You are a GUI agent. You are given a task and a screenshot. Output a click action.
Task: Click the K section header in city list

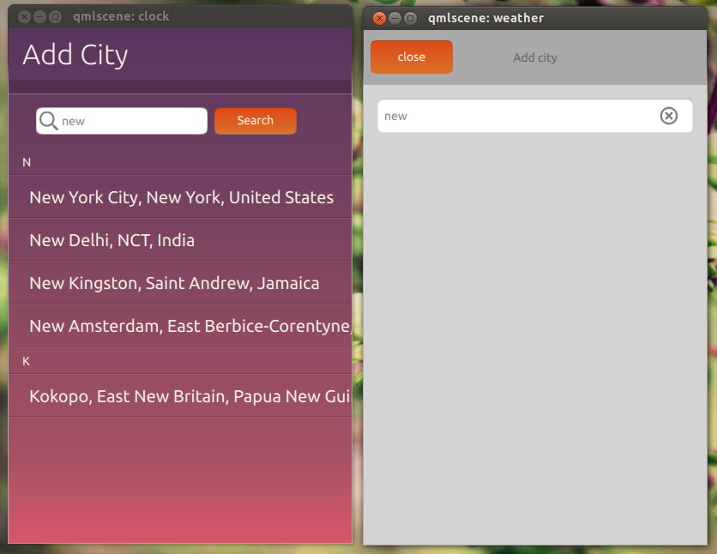pyautogui.click(x=27, y=361)
